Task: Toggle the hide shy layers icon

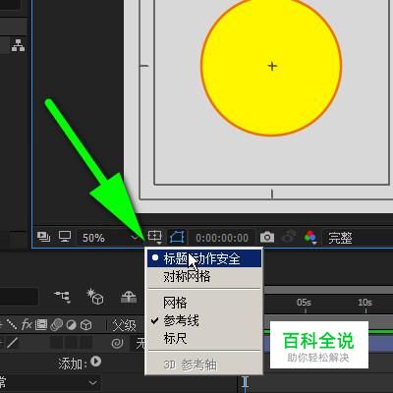Action: [129, 297]
